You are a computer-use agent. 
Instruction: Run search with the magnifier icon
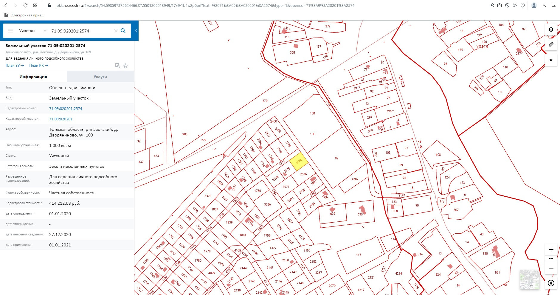pos(123,31)
